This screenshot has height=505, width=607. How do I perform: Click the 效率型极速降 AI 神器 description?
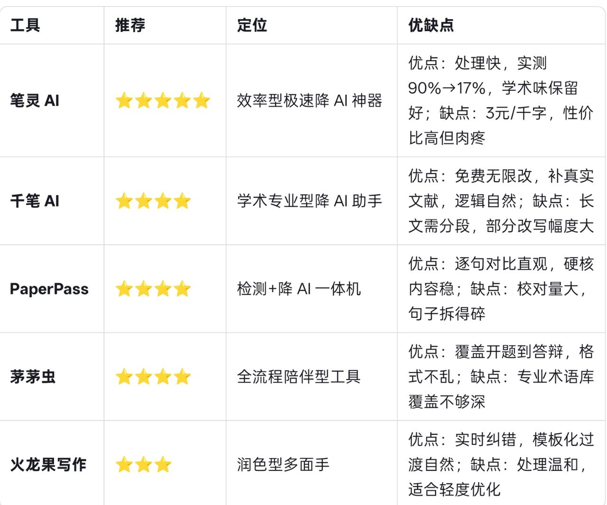coord(310,101)
